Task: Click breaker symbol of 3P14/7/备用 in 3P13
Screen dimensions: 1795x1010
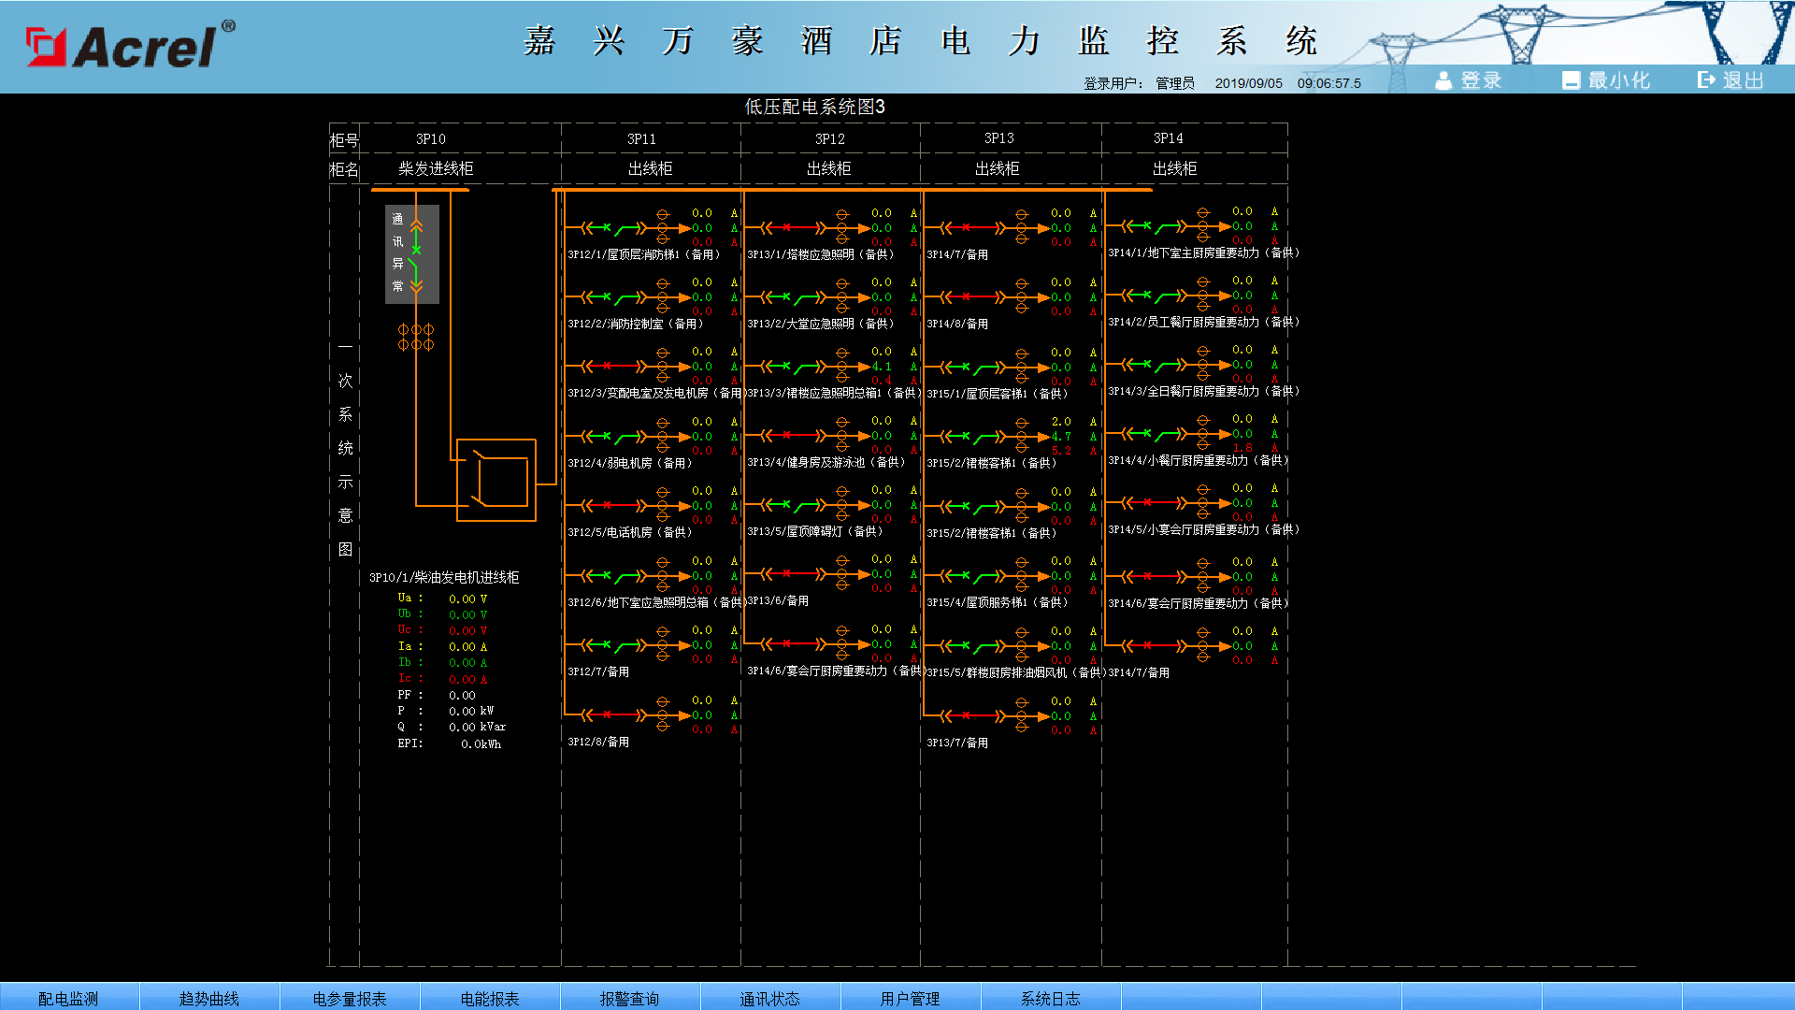Action: [x=972, y=227]
